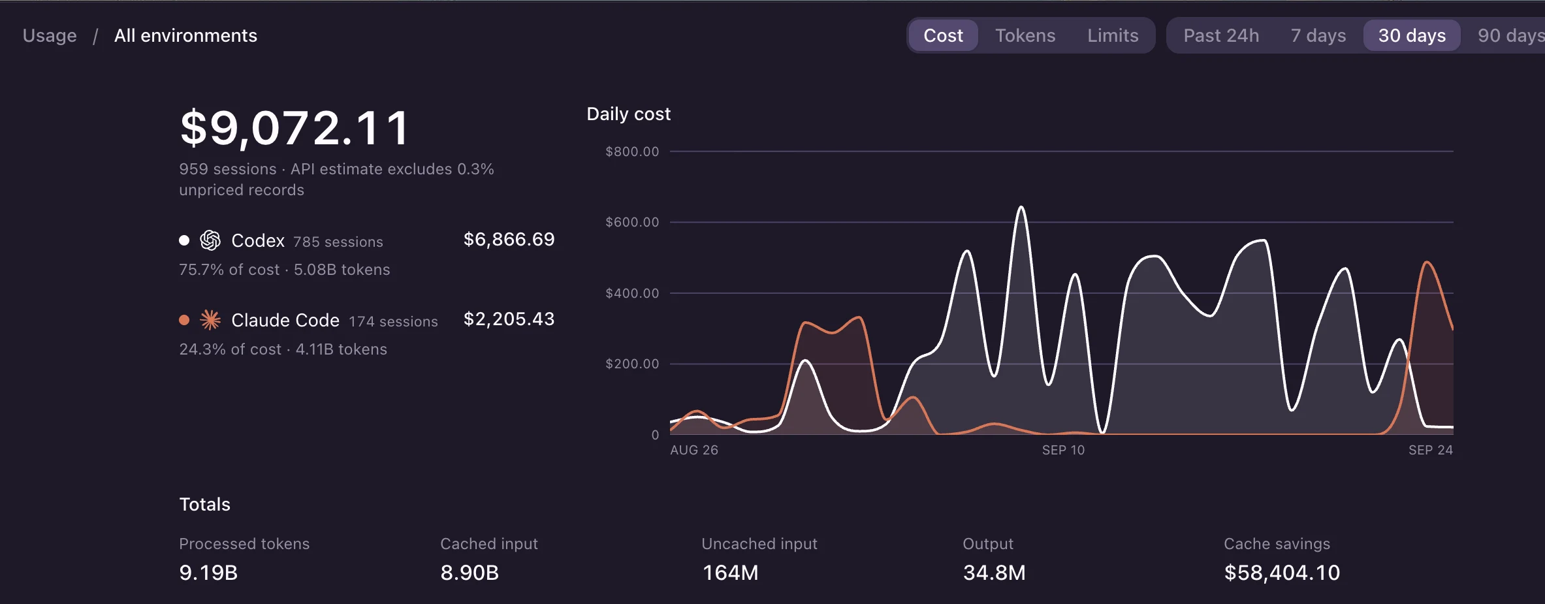The width and height of the screenshot is (1545, 604).
Task: Click the 34.8M output value
Action: click(x=994, y=573)
